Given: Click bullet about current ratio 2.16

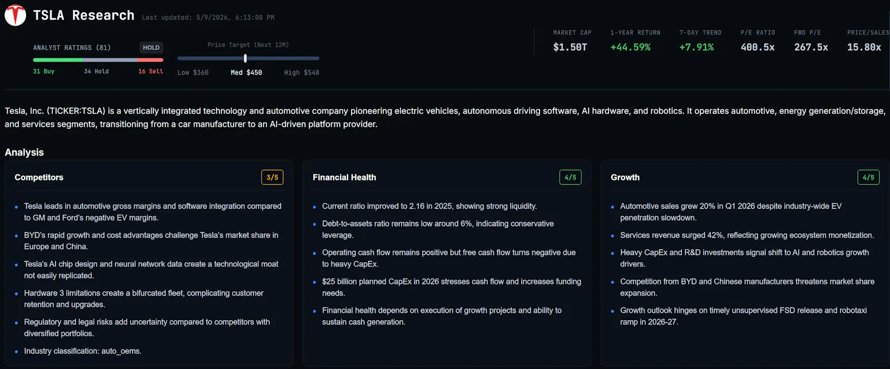Looking at the screenshot, I should (429, 206).
